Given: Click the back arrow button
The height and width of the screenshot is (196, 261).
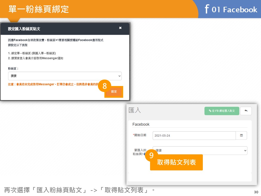Looking at the screenshot, I should [x=246, y=111].
